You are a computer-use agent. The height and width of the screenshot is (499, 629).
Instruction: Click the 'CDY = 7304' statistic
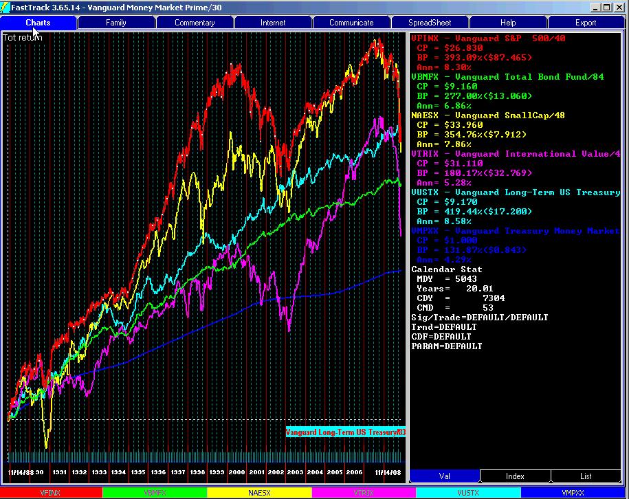(x=461, y=298)
